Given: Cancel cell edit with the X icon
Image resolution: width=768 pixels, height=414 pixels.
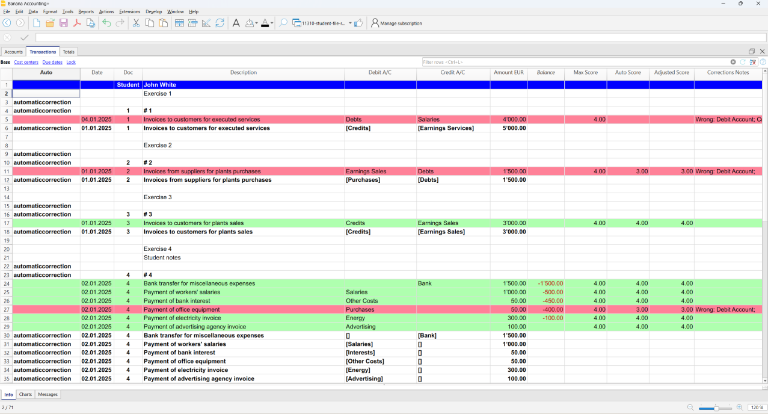Looking at the screenshot, I should click(x=7, y=37).
